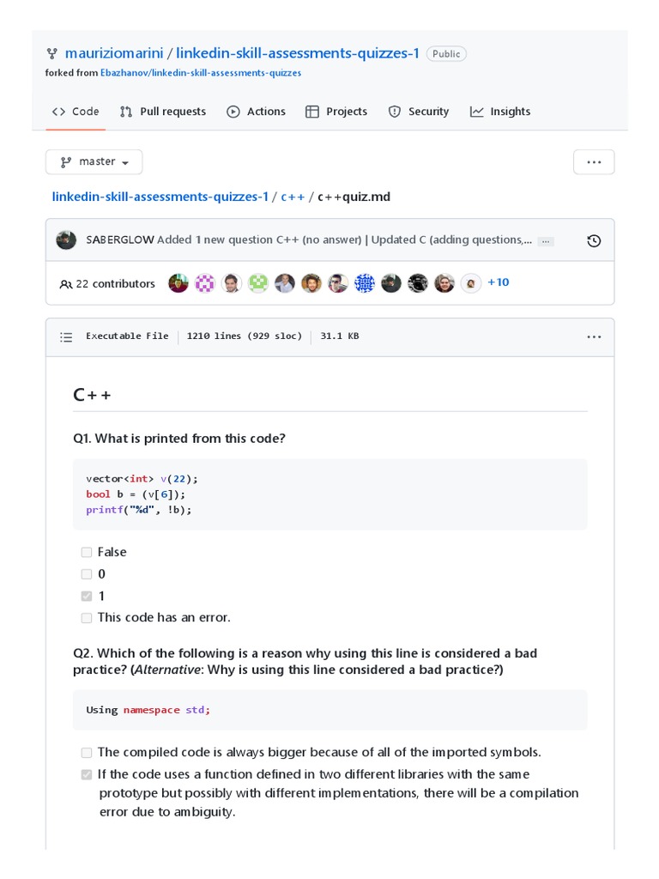
Task: Click the fork icon beside repository name
Action: tap(51, 53)
